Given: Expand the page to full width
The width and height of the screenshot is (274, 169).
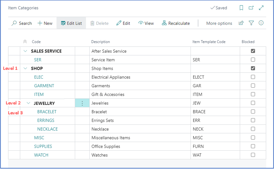Looking at the screenshot, I should [261, 8].
